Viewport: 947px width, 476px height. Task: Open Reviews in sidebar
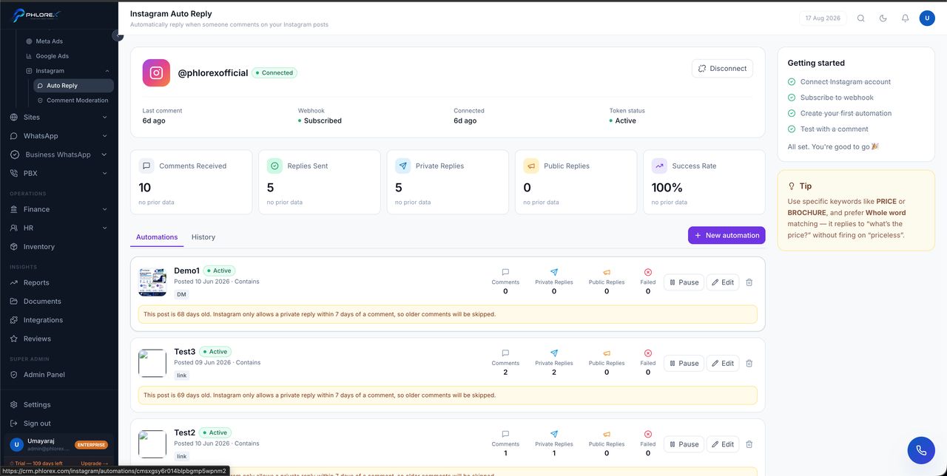(x=59, y=339)
